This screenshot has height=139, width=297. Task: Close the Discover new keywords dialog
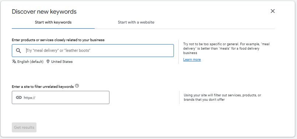pos(273,11)
